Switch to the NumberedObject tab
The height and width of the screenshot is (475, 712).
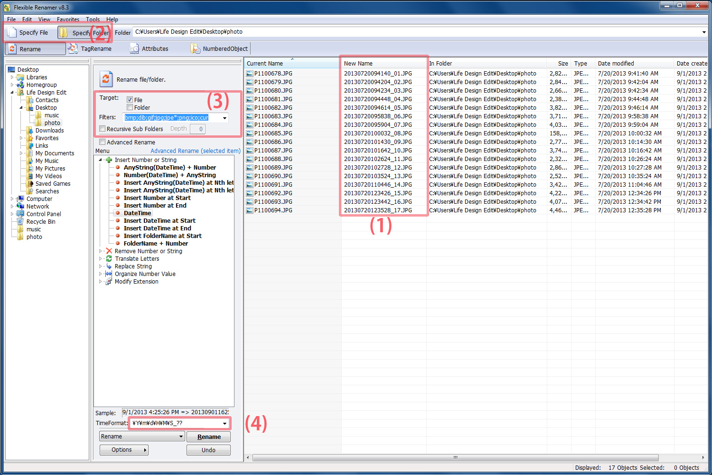(x=219, y=48)
